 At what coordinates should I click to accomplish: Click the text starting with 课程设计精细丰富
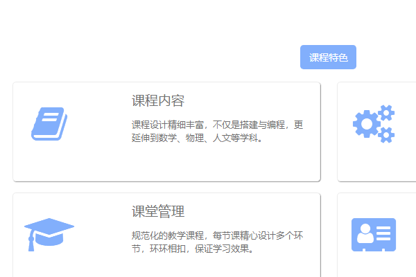217,131
